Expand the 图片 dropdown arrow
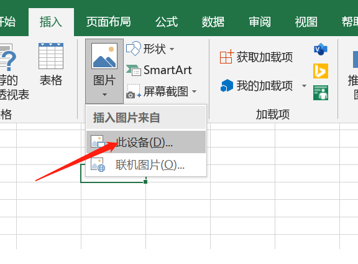Viewport: 358px width, 264px height. click(x=104, y=95)
